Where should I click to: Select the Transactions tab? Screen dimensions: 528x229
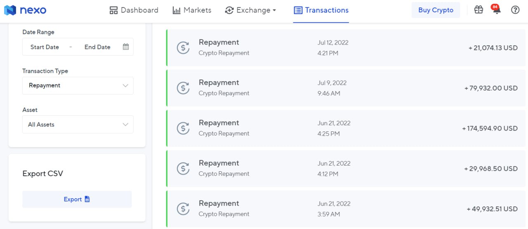321,10
